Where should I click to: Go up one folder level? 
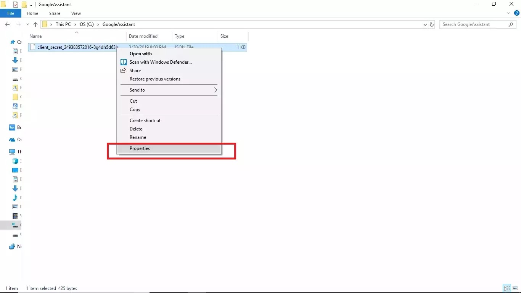[35, 24]
